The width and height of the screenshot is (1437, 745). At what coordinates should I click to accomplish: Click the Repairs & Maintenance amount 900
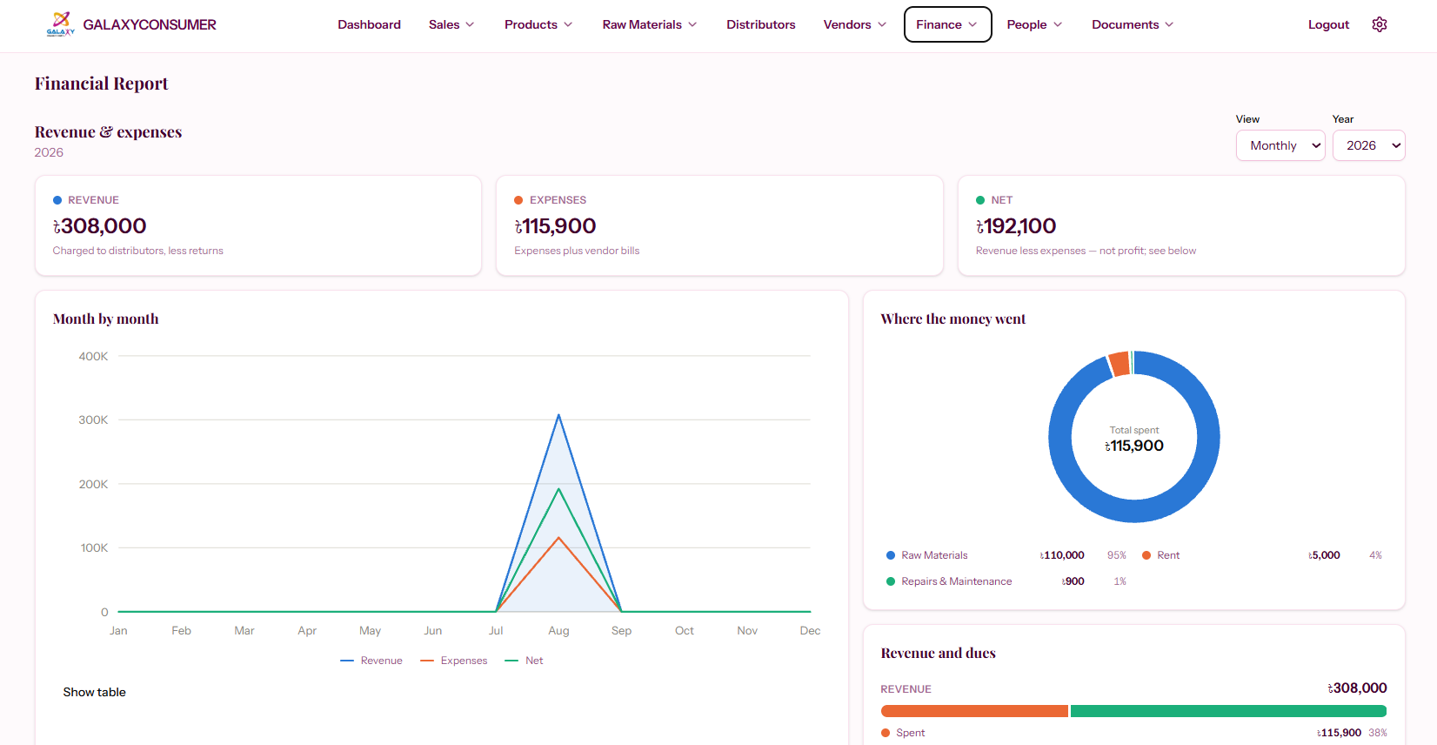point(1073,581)
